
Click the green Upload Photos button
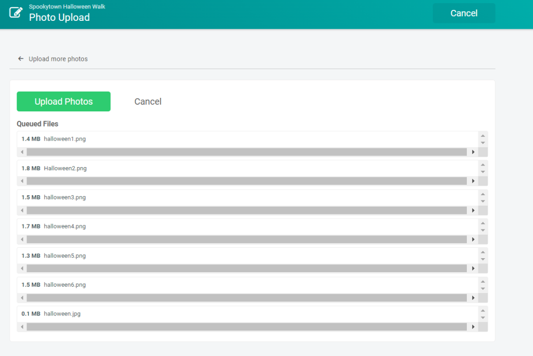[64, 101]
